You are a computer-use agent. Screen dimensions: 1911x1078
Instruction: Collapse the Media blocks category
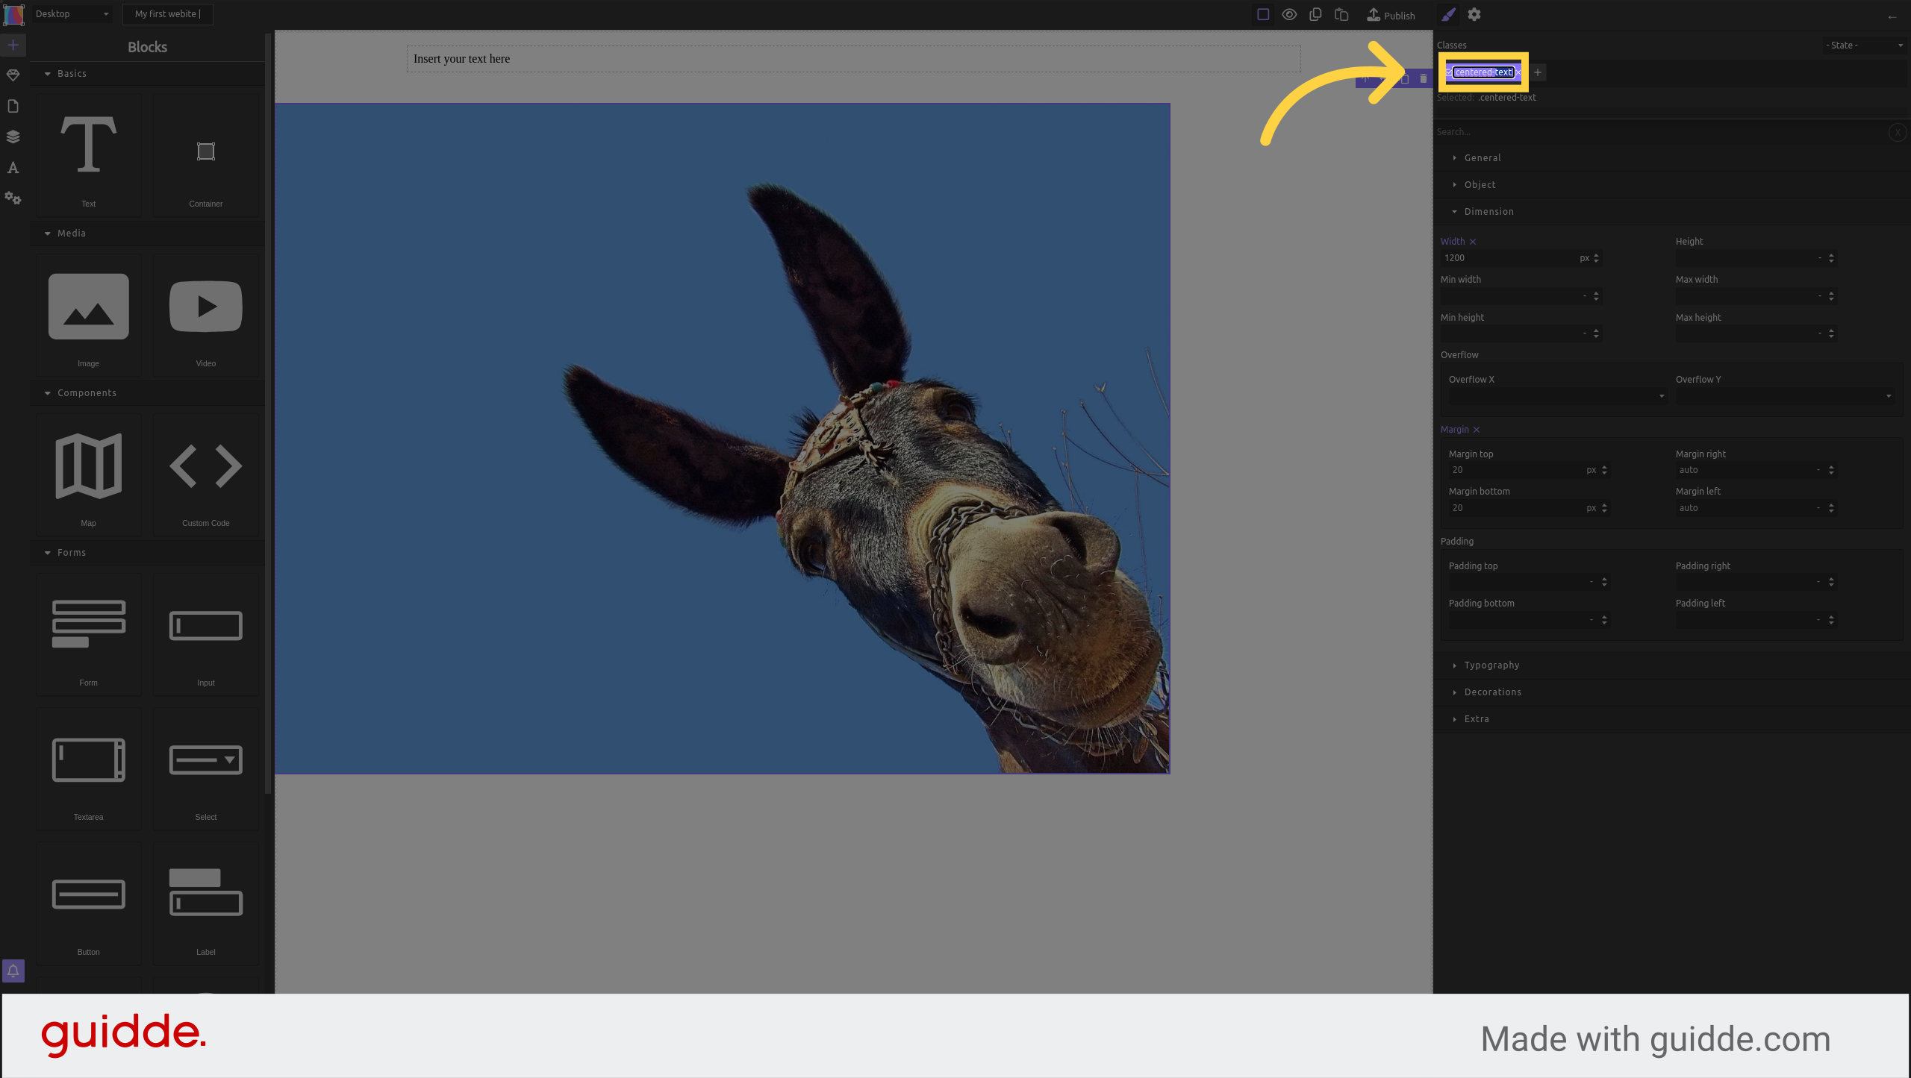[71, 233]
